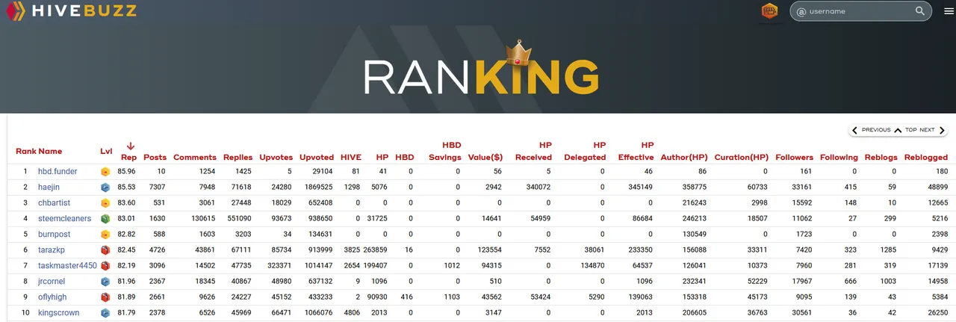Click the Author(HP) column header
Screen dimensions: 956x322
[683, 158]
